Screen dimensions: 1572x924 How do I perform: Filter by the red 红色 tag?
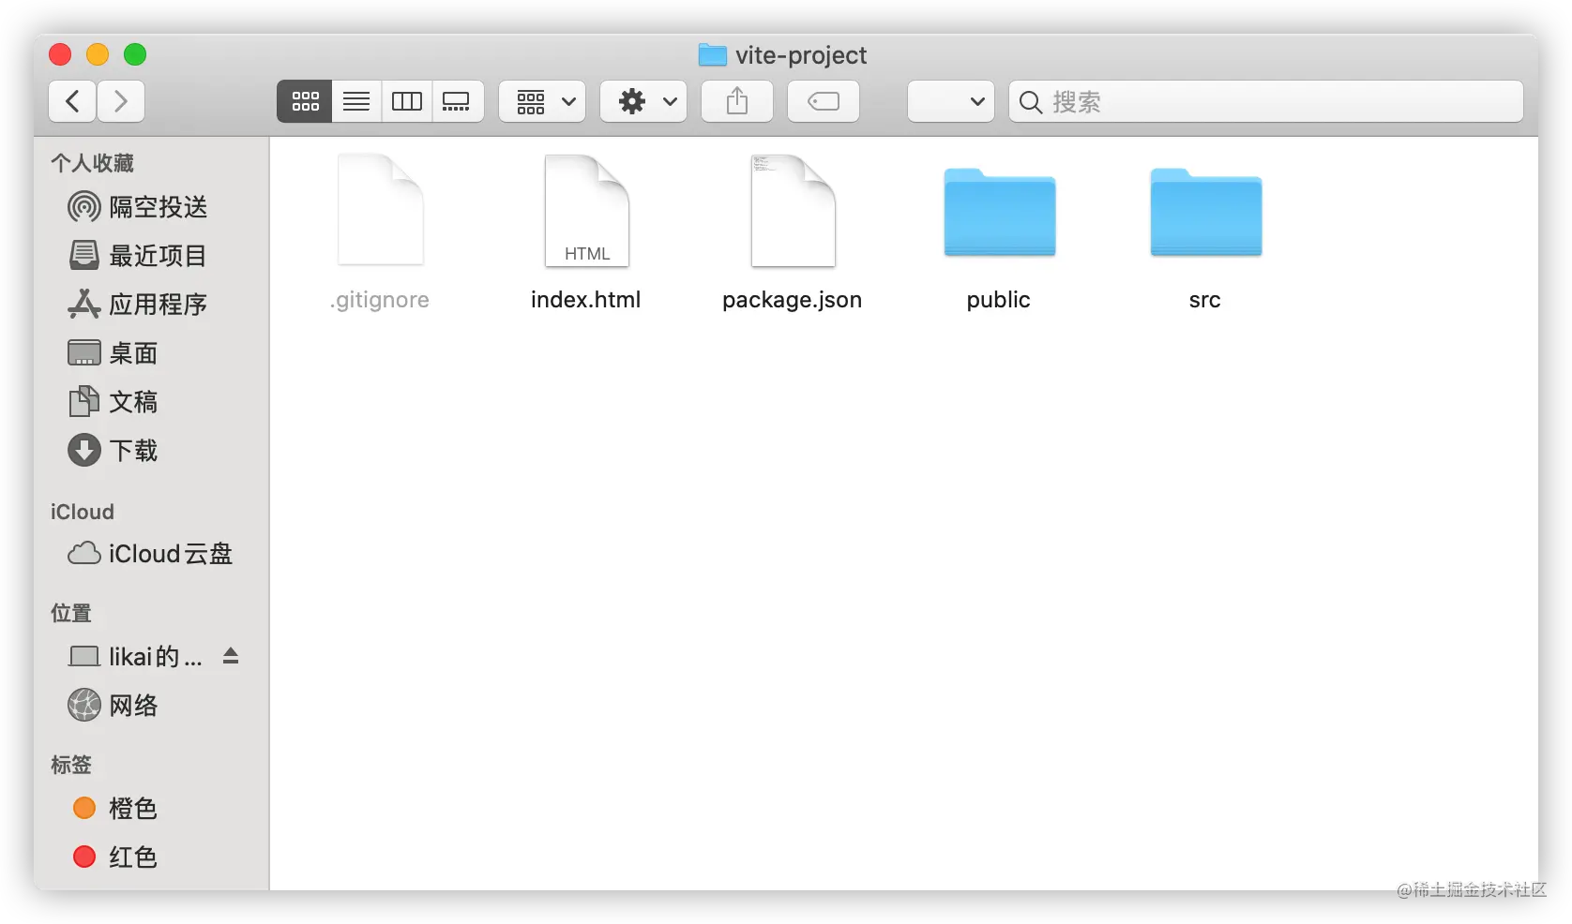114,857
